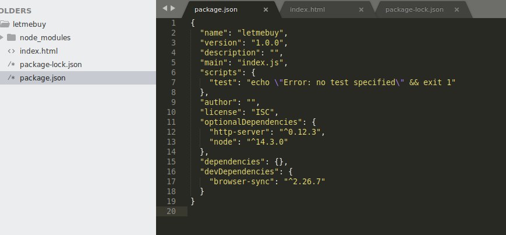Click the "^2.26.7" version value
Screen dimensions: 506x235
305,181
